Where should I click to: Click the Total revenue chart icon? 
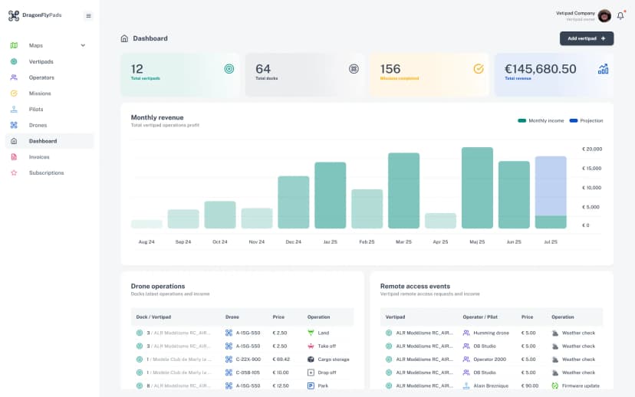[603, 69]
